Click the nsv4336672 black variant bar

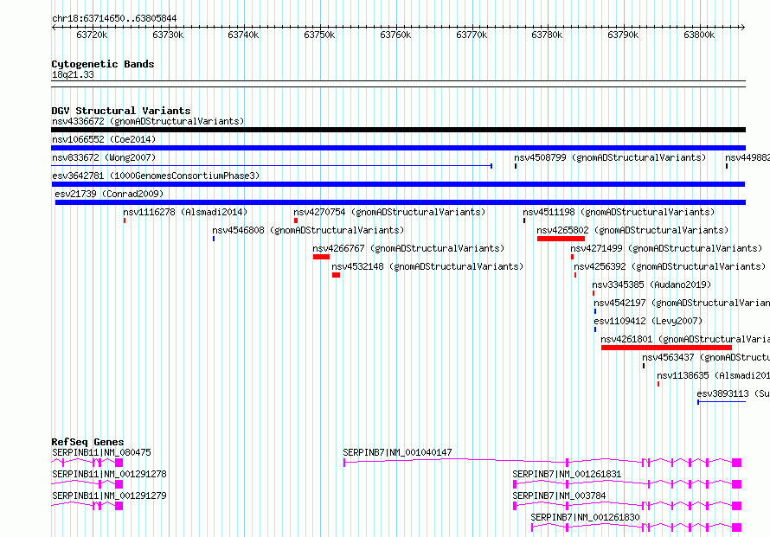point(398,130)
